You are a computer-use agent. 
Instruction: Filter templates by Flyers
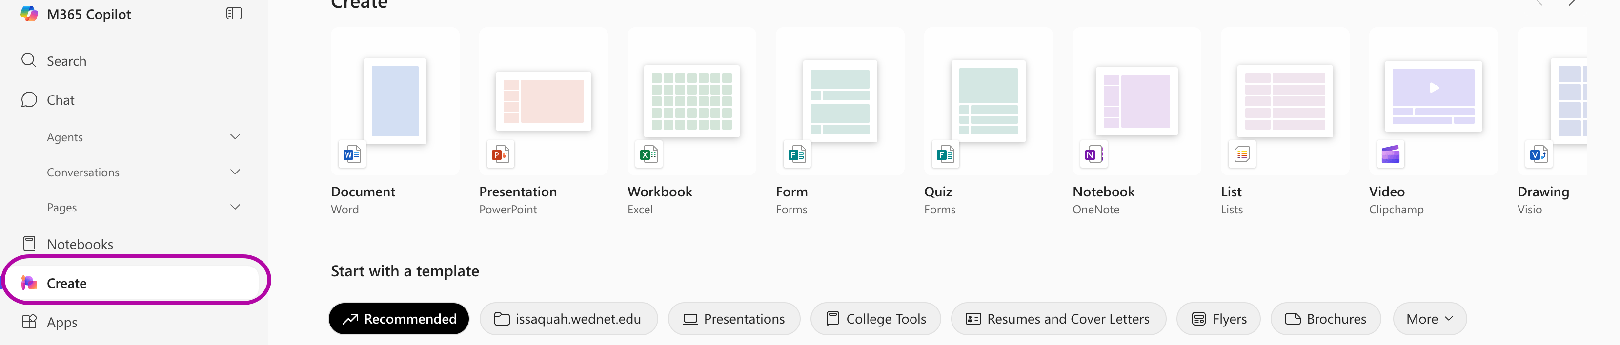point(1218,319)
